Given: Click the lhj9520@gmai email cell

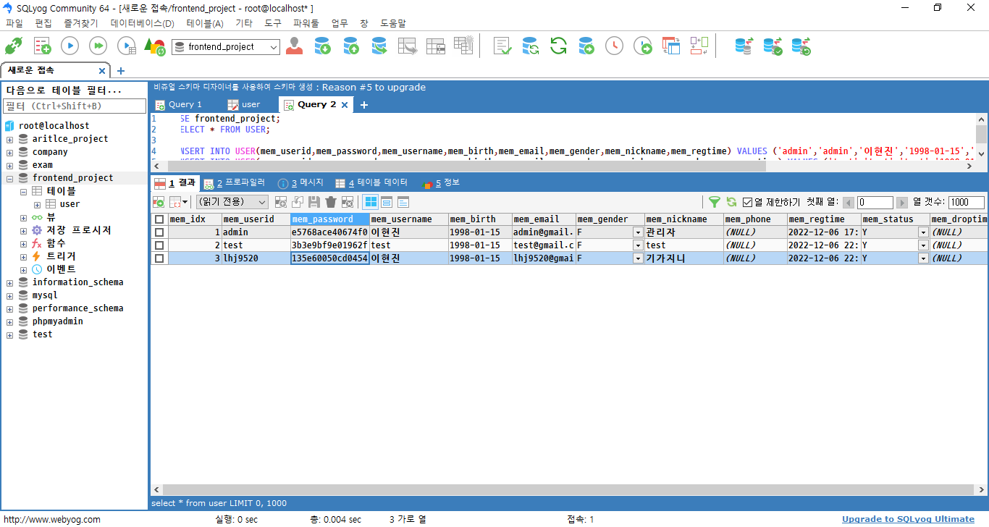Looking at the screenshot, I should (x=544, y=258).
